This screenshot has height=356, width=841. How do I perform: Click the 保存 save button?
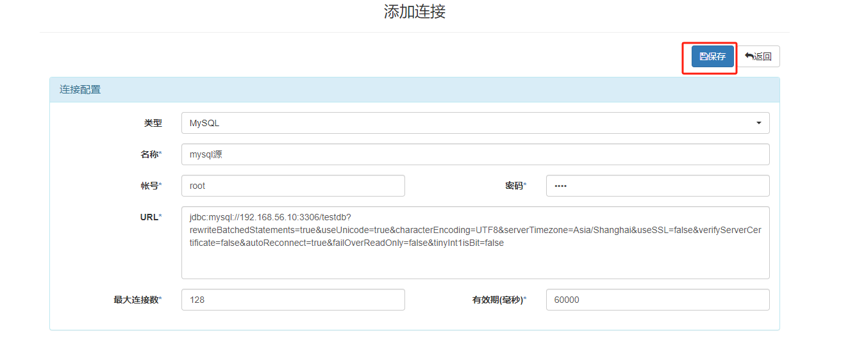(712, 56)
